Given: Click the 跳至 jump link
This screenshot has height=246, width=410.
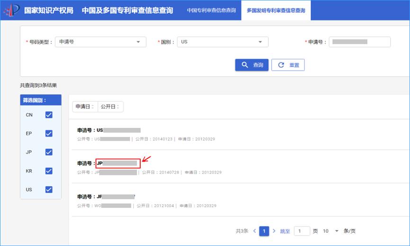Looking at the screenshot, I should 285,231.
